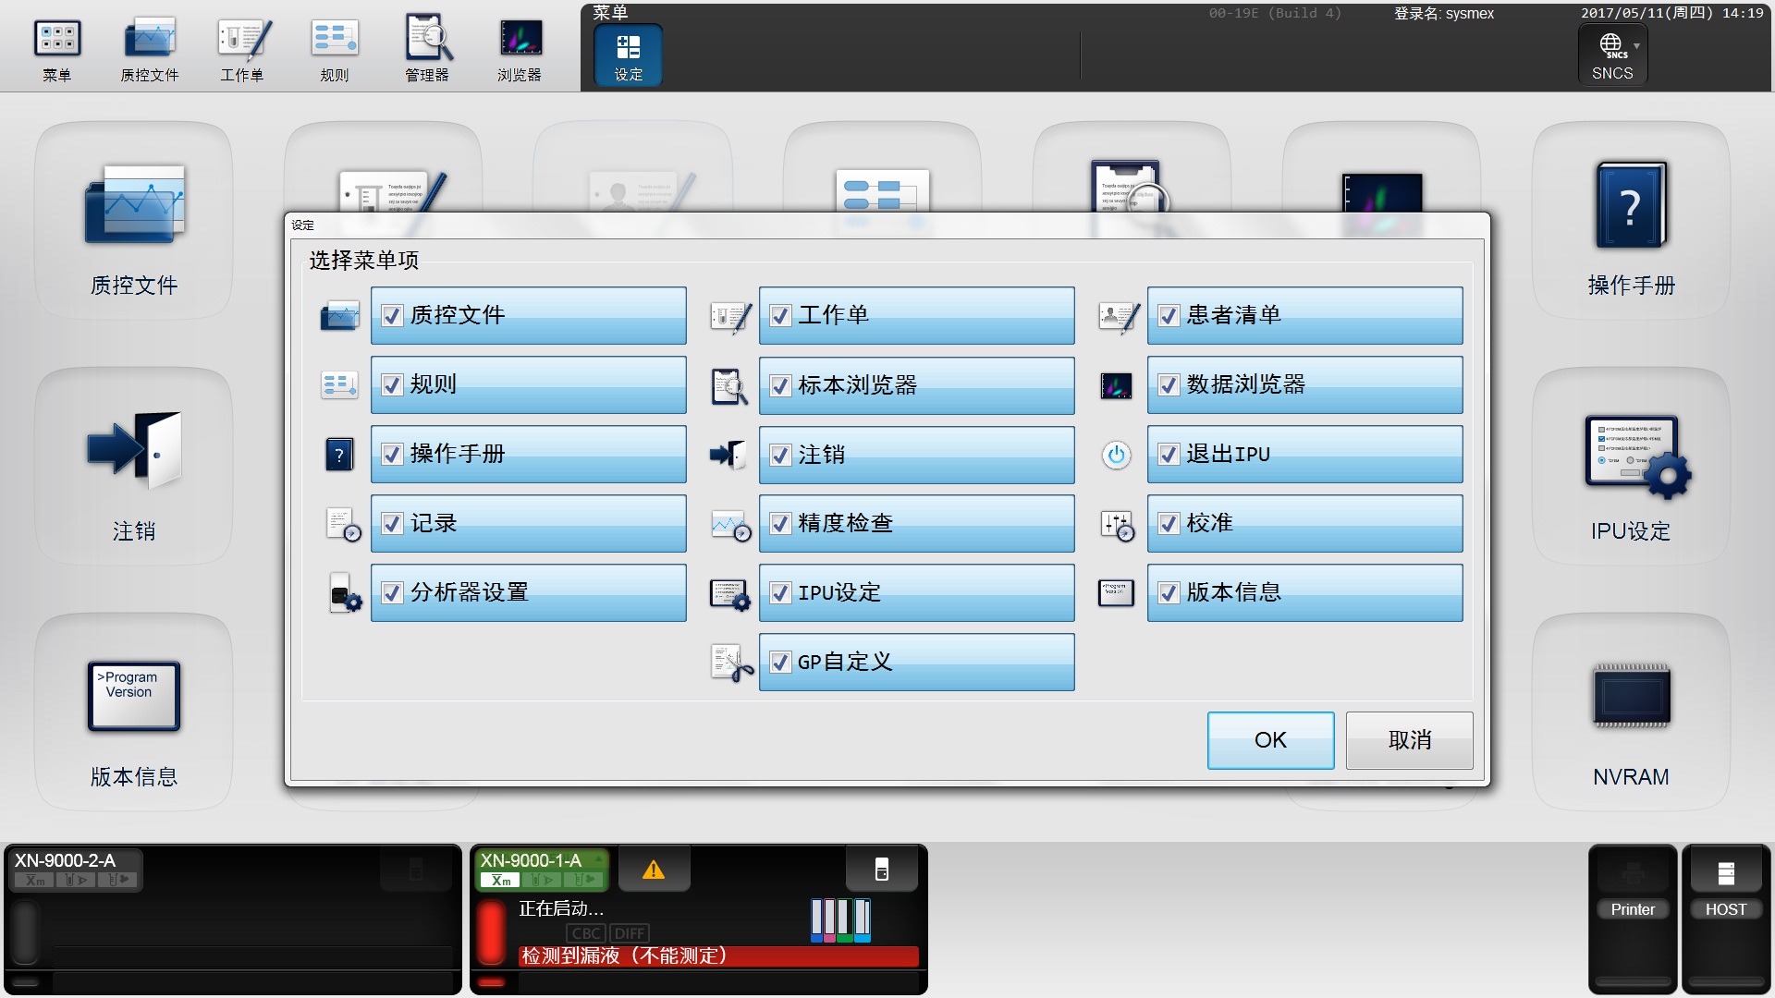
Task: Toggle the 标本浏览器 checkbox
Action: click(781, 385)
